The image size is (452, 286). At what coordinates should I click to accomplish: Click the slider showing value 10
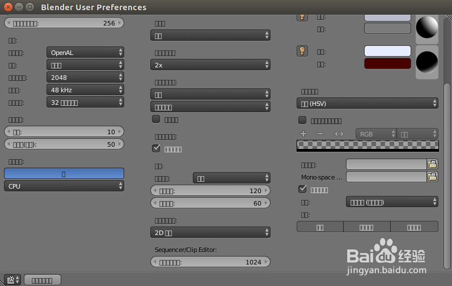click(64, 131)
